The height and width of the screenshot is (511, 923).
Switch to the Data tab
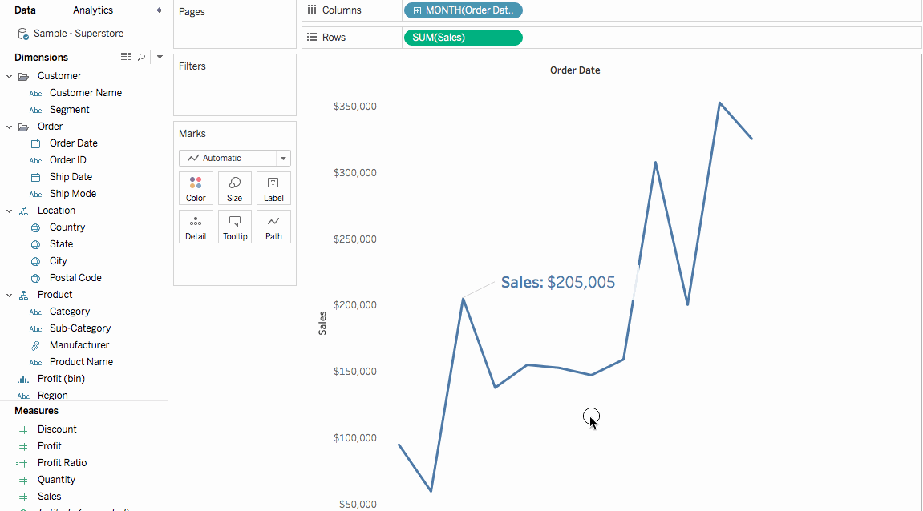(x=26, y=10)
